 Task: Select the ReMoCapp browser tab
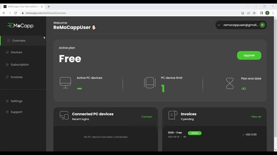(23, 6)
